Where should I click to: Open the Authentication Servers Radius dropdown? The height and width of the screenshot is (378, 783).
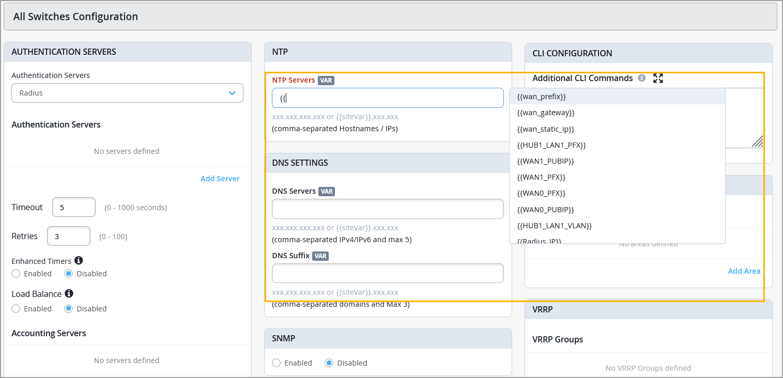pyautogui.click(x=127, y=93)
